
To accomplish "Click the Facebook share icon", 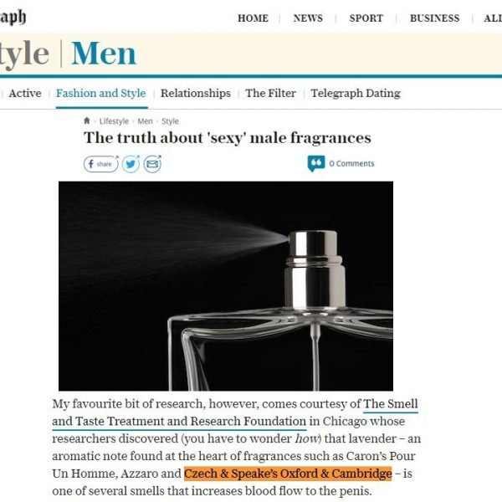I will pyautogui.click(x=101, y=164).
